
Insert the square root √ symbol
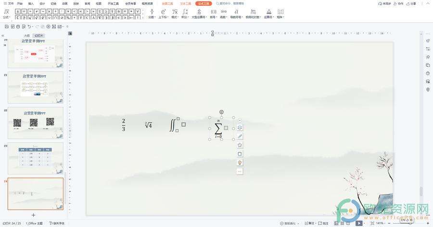30,17
